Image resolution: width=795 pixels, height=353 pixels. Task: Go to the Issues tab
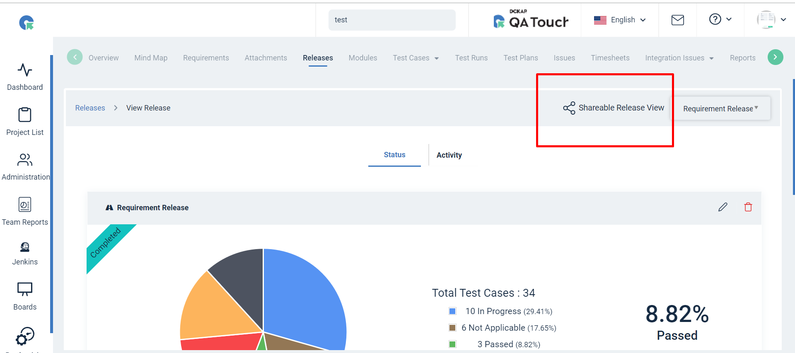[x=564, y=58]
